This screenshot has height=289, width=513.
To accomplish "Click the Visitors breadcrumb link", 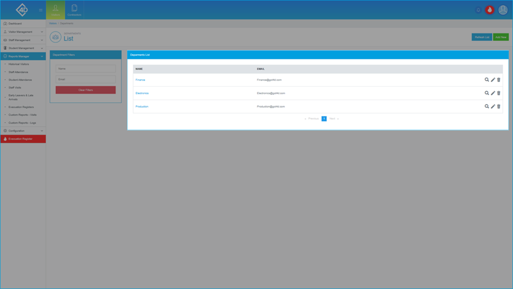I will (52, 23).
